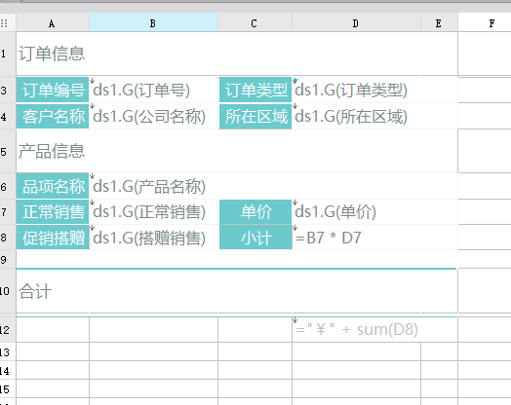Select the =B7 * D7 formula cell
This screenshot has width=511, height=405.
(374, 238)
